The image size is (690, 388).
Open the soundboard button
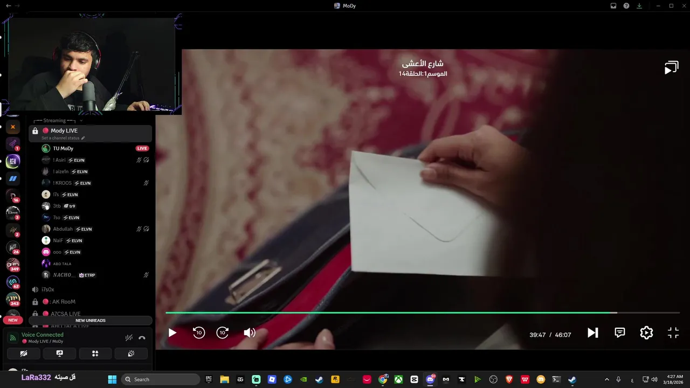131,354
